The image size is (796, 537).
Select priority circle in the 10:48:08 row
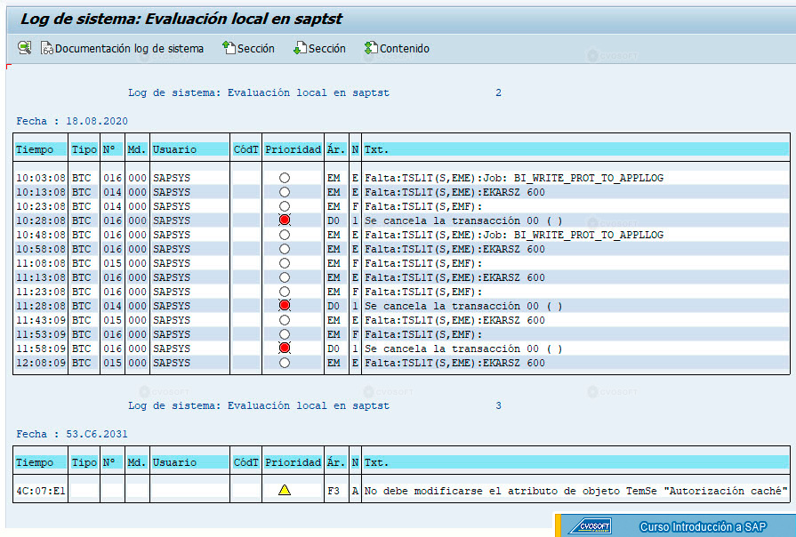point(285,235)
